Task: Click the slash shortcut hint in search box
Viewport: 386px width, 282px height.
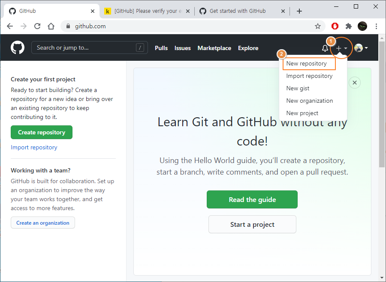Action: (140, 47)
